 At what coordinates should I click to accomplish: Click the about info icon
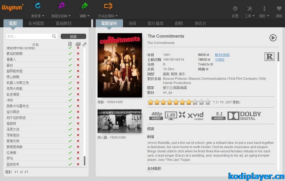pos(264,9)
